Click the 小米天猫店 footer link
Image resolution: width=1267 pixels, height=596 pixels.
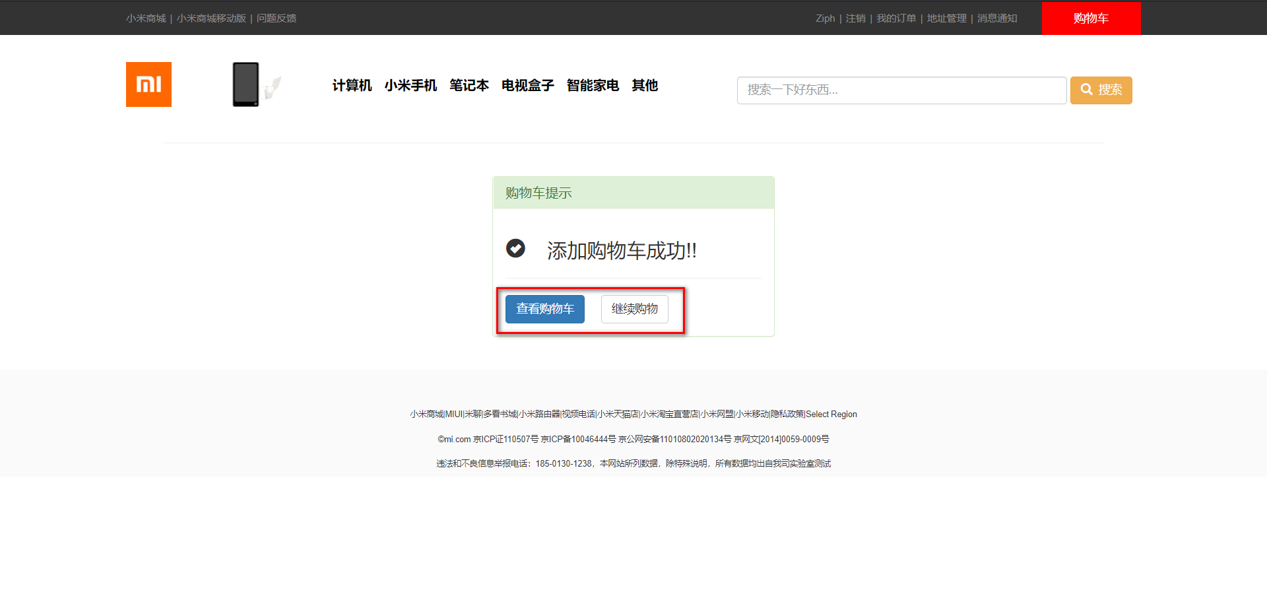(618, 414)
